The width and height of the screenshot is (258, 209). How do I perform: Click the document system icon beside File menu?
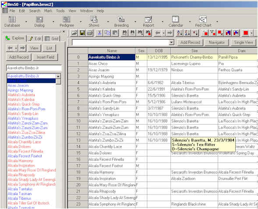5,11
